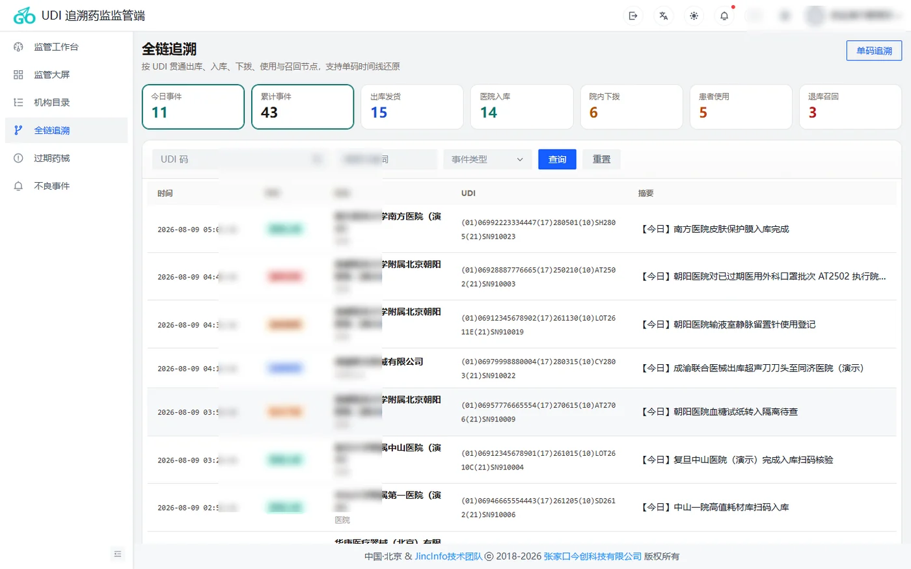911x569 pixels.
Task: Click the UDI app logo
Action: (x=24, y=16)
